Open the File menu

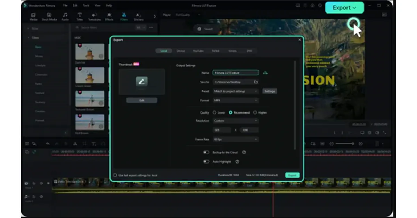pyautogui.click(x=65, y=6)
